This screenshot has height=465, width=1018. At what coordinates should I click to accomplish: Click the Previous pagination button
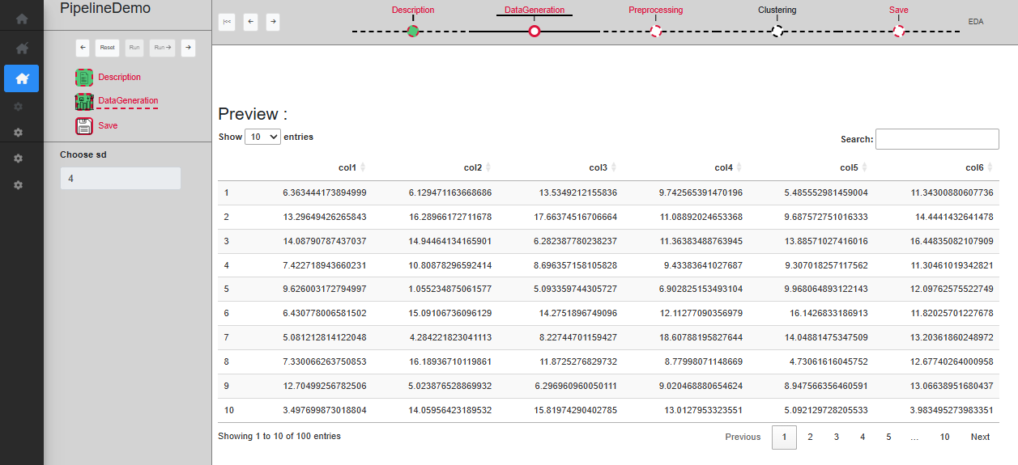click(x=743, y=437)
